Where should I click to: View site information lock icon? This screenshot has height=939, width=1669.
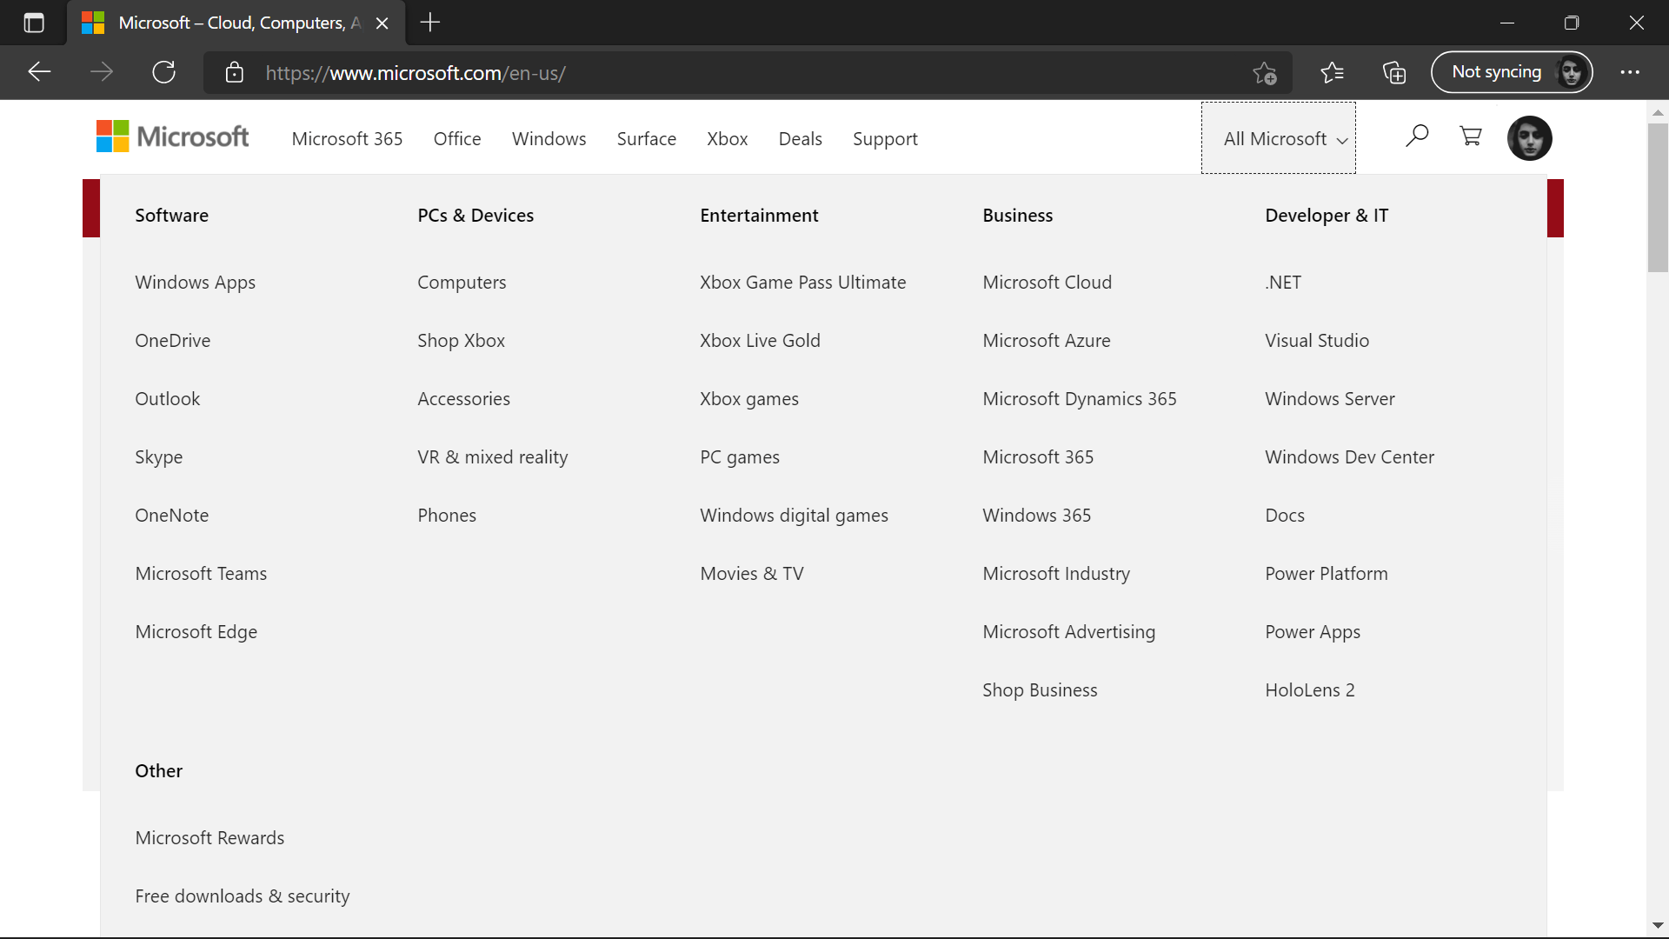tap(234, 73)
